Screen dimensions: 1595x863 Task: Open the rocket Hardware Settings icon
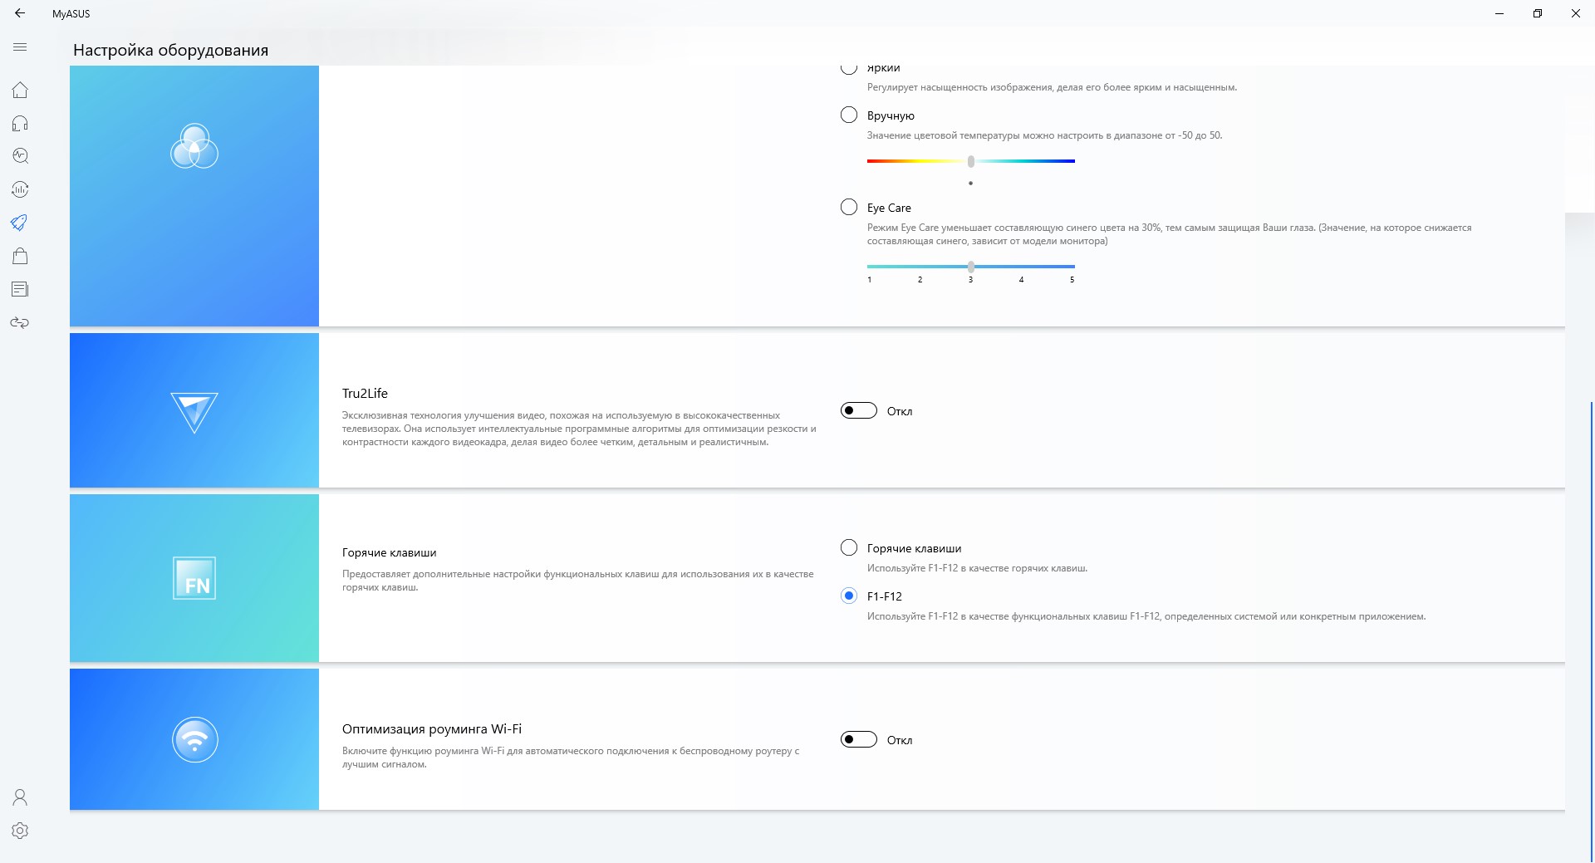coord(20,223)
